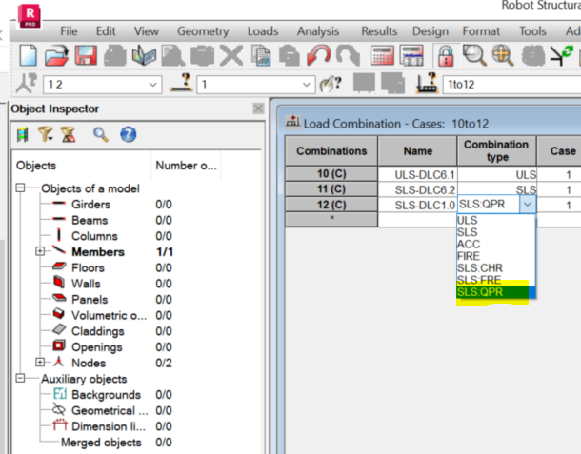Click the Pan zoom arrows icon
Viewport: 581px width, 454px height.
503,55
